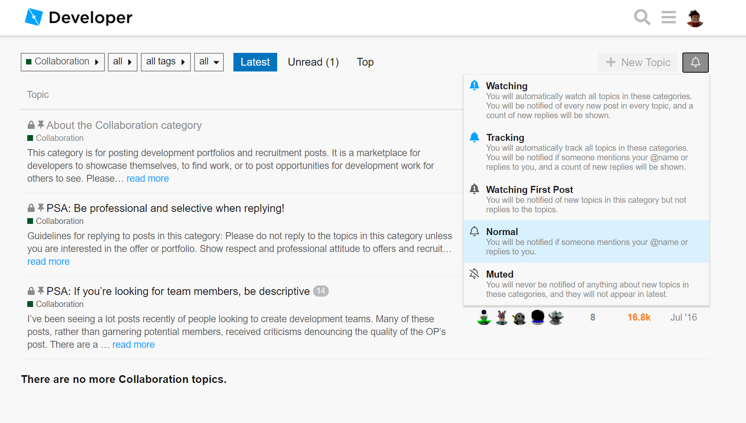Open the subcategory all dropdown
The image size is (746, 423).
(x=122, y=62)
